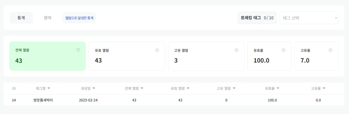Switch to the 통계 tab
The height and width of the screenshot is (114, 349).
[x=21, y=18]
